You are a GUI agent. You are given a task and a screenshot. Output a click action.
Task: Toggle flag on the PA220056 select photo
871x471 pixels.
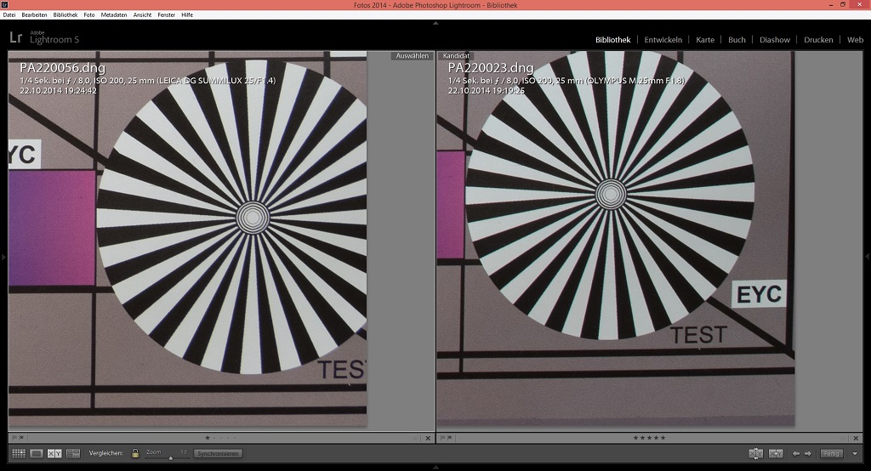pyautogui.click(x=14, y=438)
